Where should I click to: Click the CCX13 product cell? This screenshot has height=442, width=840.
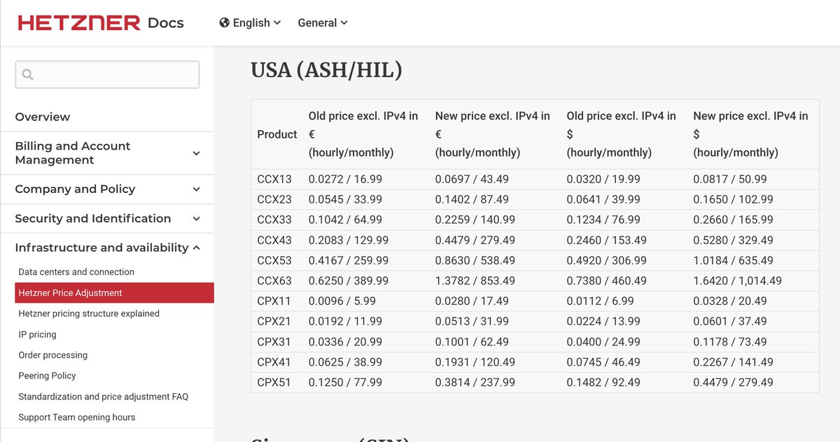[x=274, y=179]
